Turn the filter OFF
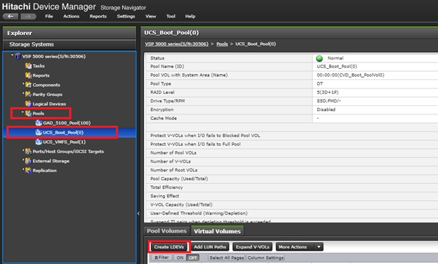Image resolution: width=438 pixels, height=264 pixels. pos(193,258)
